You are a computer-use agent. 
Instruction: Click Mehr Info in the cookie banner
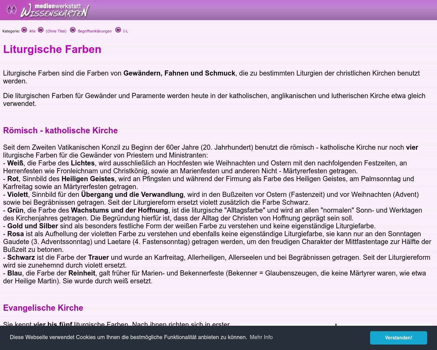pos(261,337)
